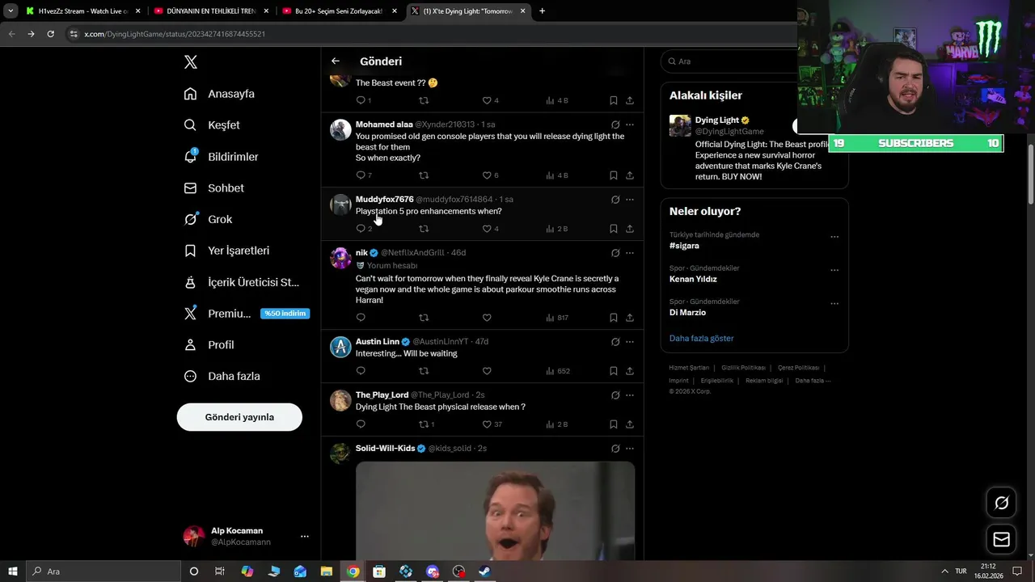The image size is (1035, 582).
Task: Repost Austin Linn's post
Action: pos(424,371)
